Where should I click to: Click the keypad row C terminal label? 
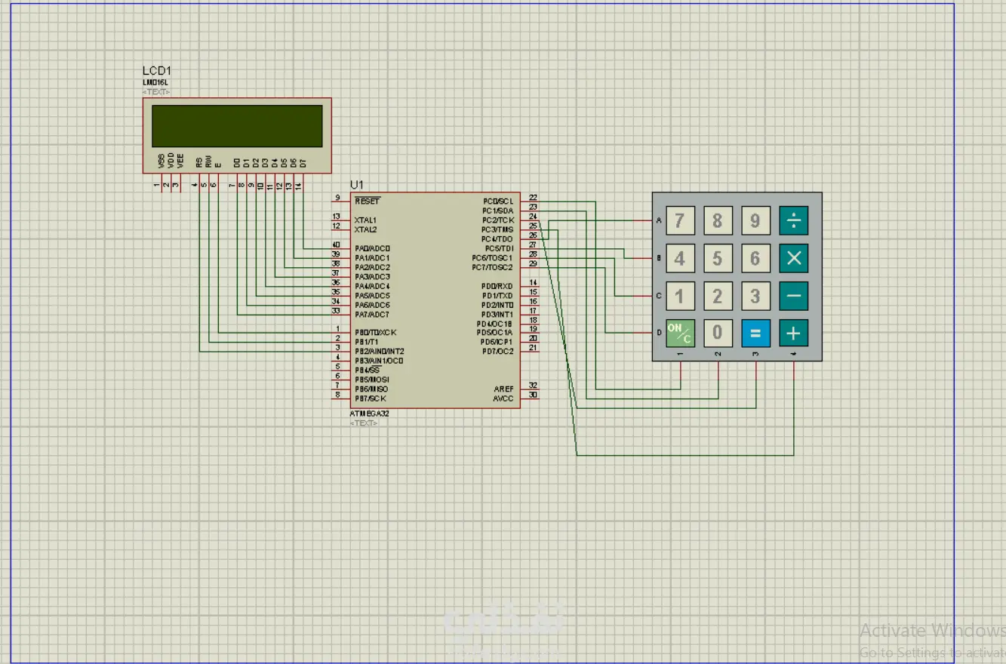coord(659,296)
